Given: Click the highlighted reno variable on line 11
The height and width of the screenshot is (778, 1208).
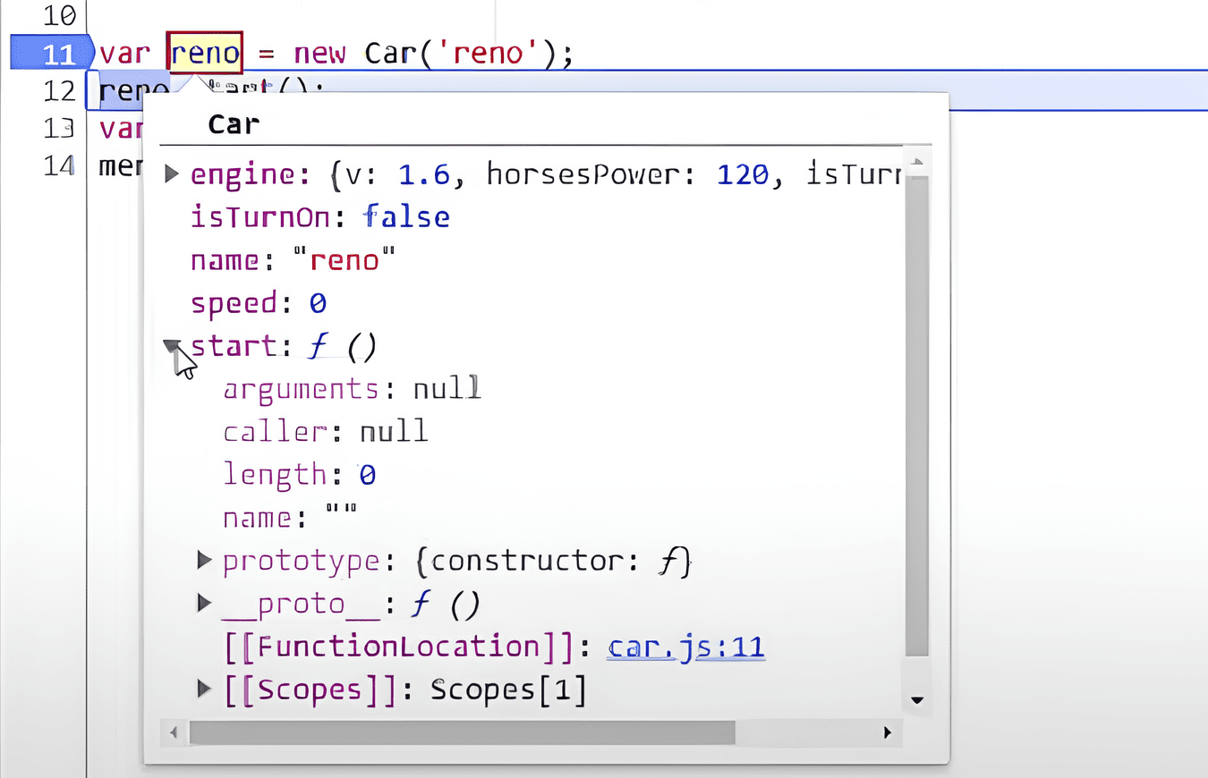Looking at the screenshot, I should coord(205,54).
